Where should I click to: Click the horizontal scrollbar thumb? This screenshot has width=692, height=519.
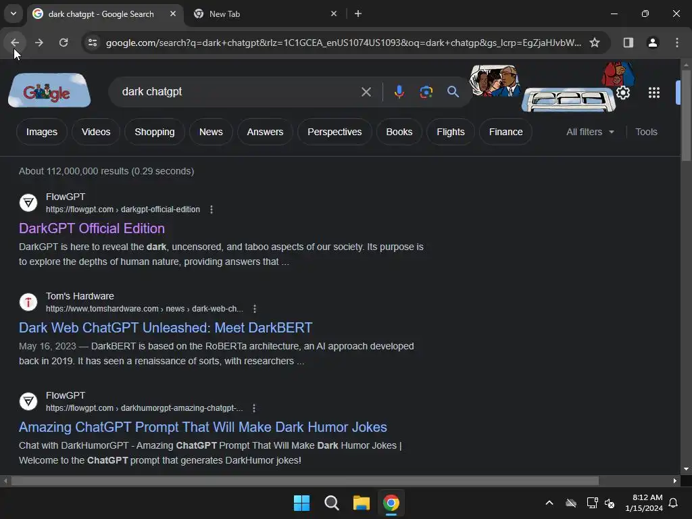click(305, 480)
